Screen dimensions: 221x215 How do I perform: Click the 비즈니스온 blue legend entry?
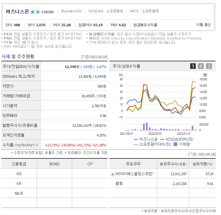(x=146, y=139)
